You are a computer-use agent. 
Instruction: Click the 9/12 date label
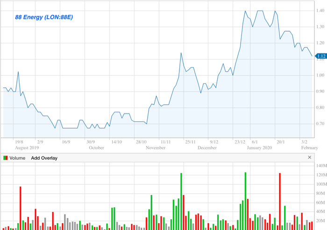click(x=214, y=142)
